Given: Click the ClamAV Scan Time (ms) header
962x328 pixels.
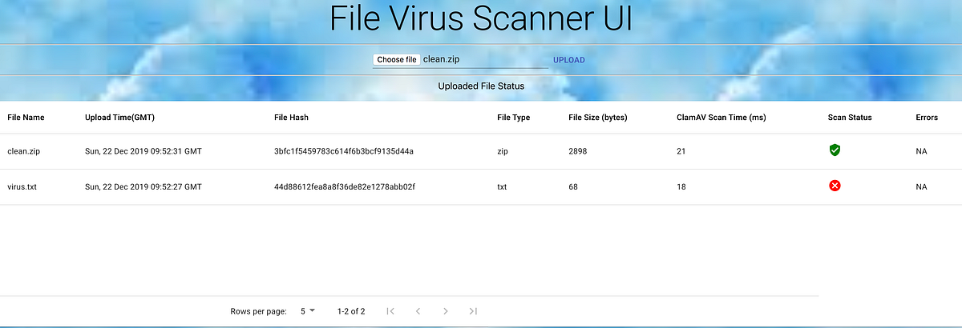Looking at the screenshot, I should pos(721,118).
